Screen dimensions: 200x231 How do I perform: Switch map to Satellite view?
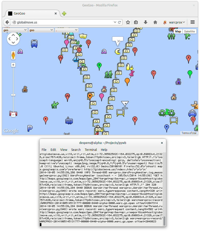pyautogui.click(x=189, y=31)
